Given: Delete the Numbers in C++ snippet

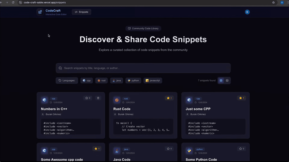Looking at the screenshot, I should tap(98, 98).
